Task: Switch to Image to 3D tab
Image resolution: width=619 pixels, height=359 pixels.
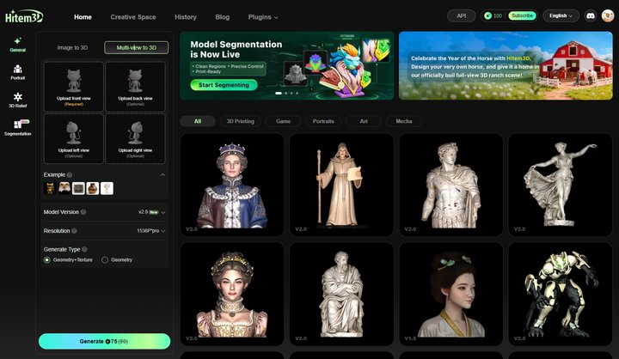Action: point(72,48)
